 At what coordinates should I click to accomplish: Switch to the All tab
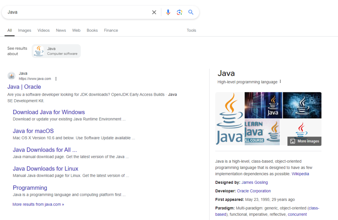click(x=10, y=30)
